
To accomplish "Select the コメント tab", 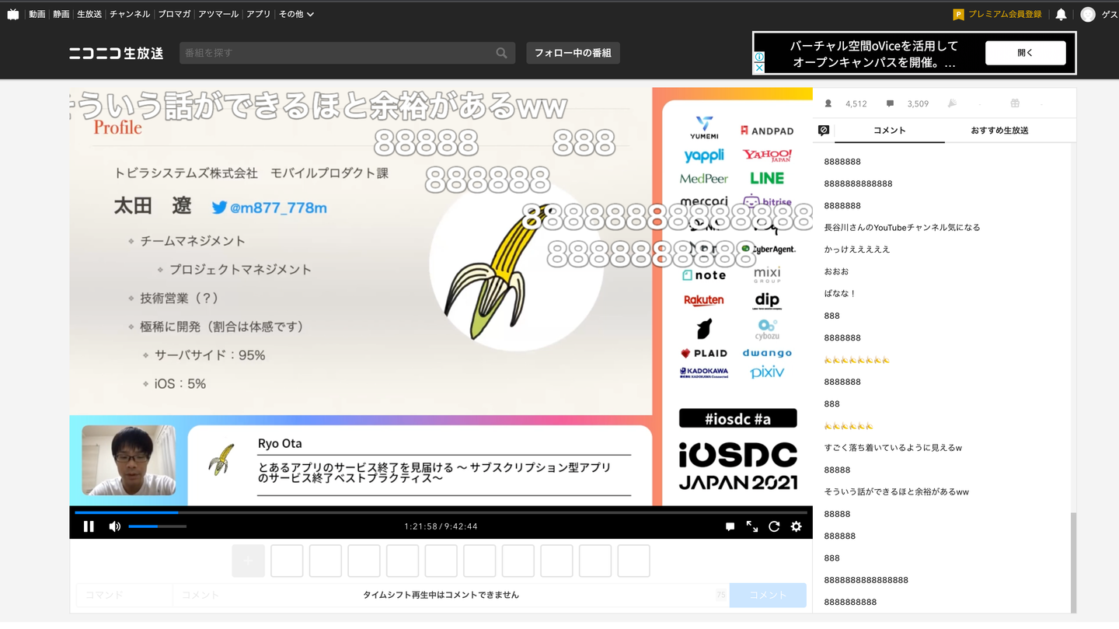I will click(x=890, y=131).
